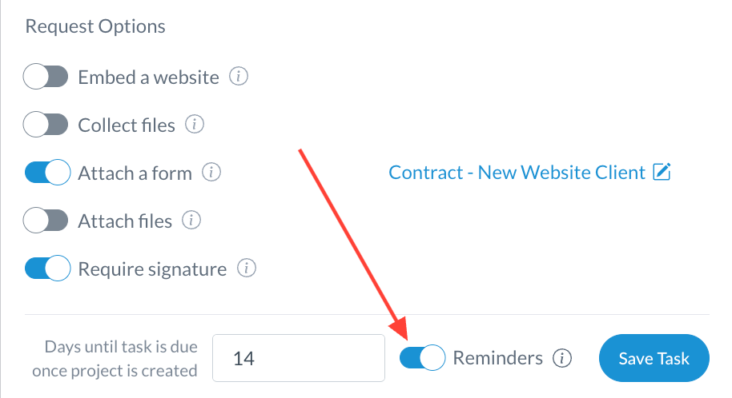Show info for Require signature

[x=247, y=269]
